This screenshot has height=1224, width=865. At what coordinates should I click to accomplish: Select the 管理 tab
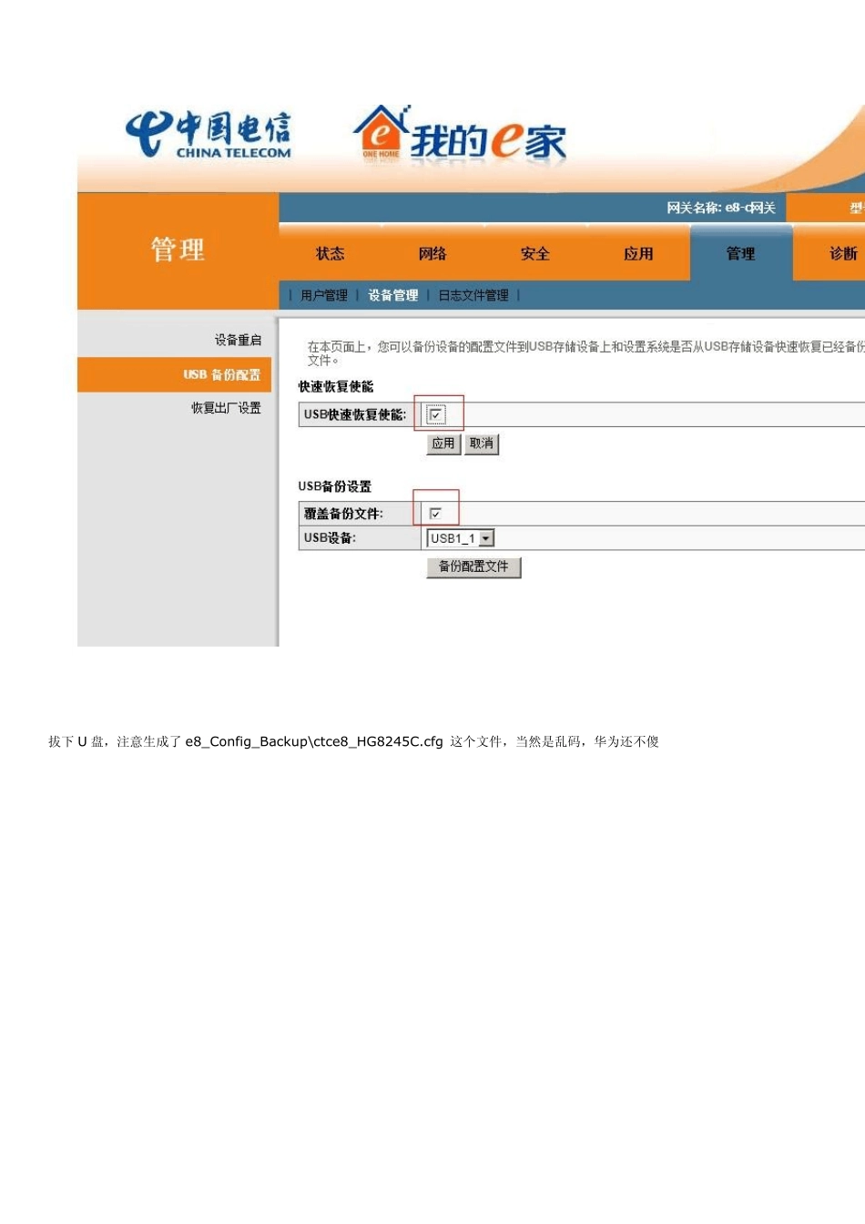coord(741,254)
